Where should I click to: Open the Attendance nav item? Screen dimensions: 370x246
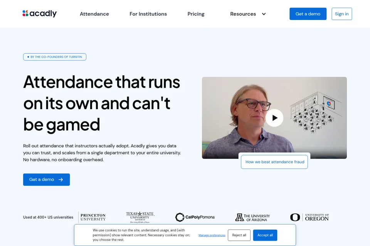(94, 14)
